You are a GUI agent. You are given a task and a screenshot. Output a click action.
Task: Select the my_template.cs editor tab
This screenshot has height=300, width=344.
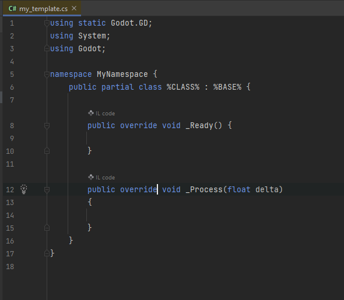pos(42,8)
